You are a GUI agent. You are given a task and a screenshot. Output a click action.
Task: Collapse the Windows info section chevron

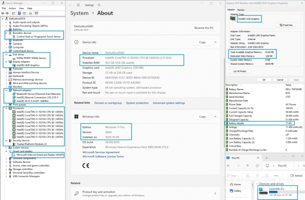(215, 116)
